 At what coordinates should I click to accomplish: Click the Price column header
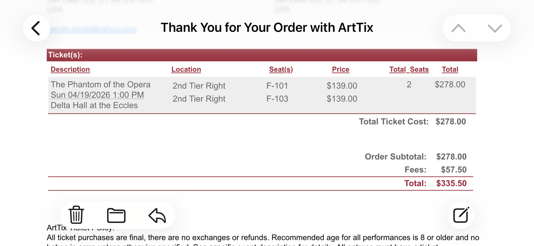[340, 70]
